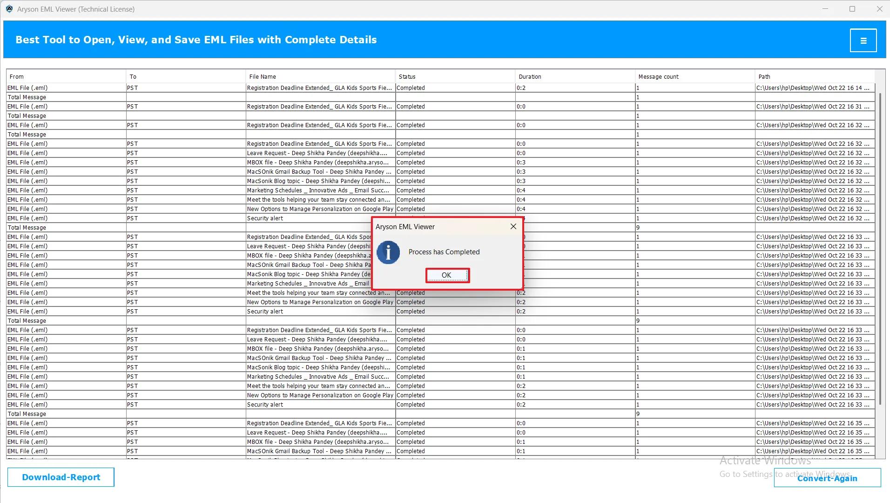Click the vertical scrollbar of the report table

880,247
